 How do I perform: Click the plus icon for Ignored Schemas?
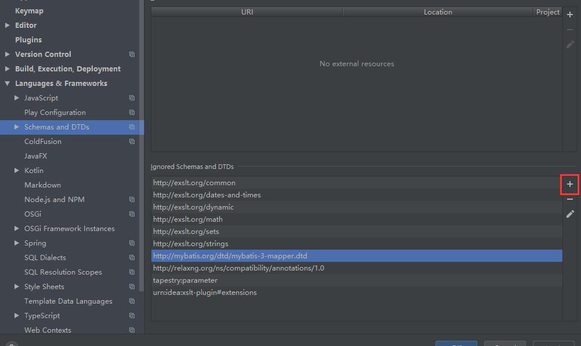point(570,184)
